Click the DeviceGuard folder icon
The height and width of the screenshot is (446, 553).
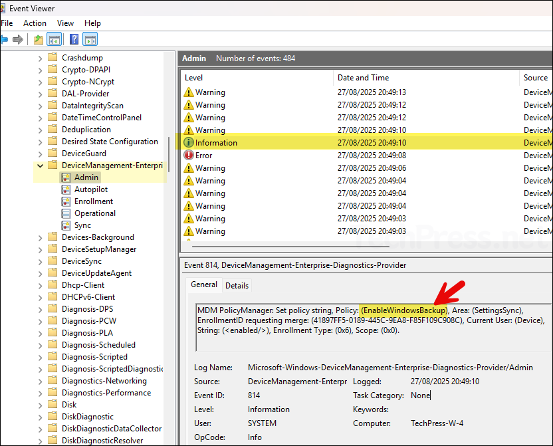click(x=53, y=153)
